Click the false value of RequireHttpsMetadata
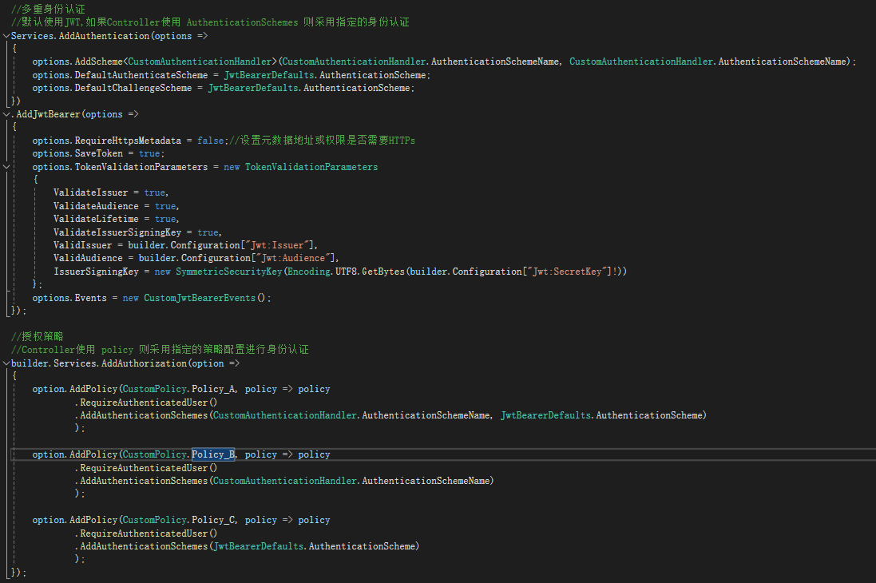This screenshot has width=876, height=583. tap(210, 141)
